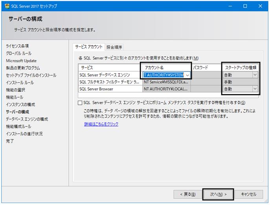Maximize the SQL Server setup window
The height and width of the screenshot is (205, 270).
245,6
